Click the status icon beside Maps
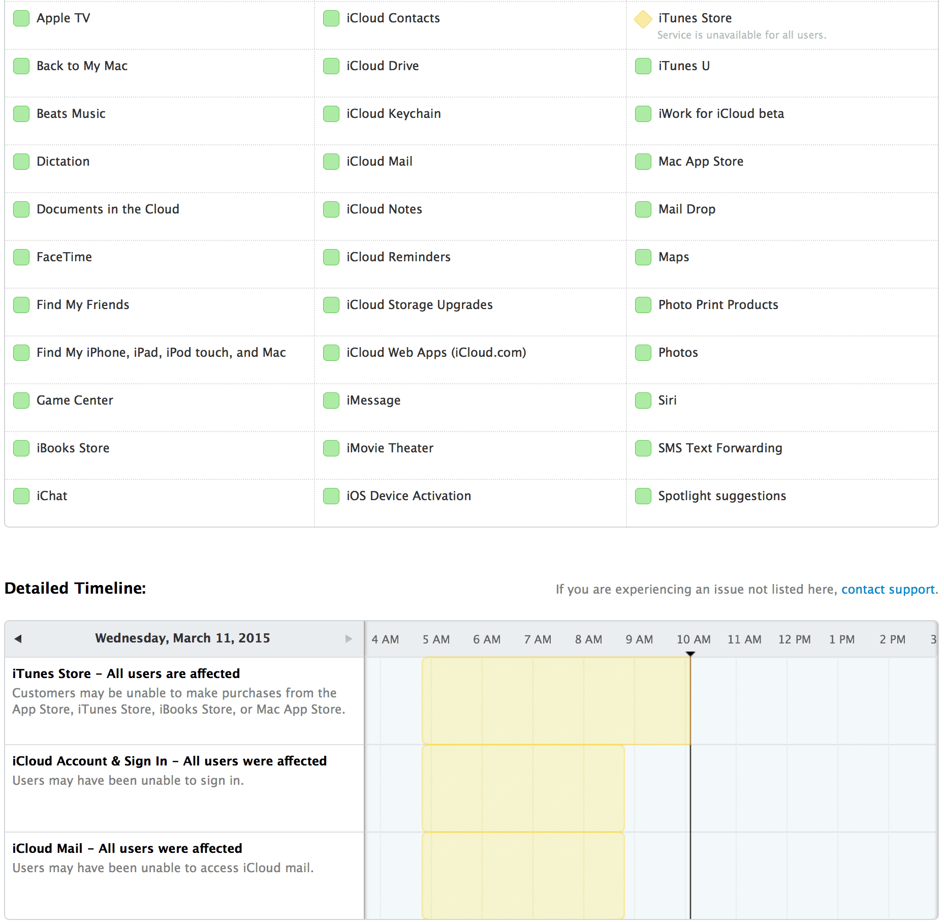The image size is (944, 922). (643, 257)
